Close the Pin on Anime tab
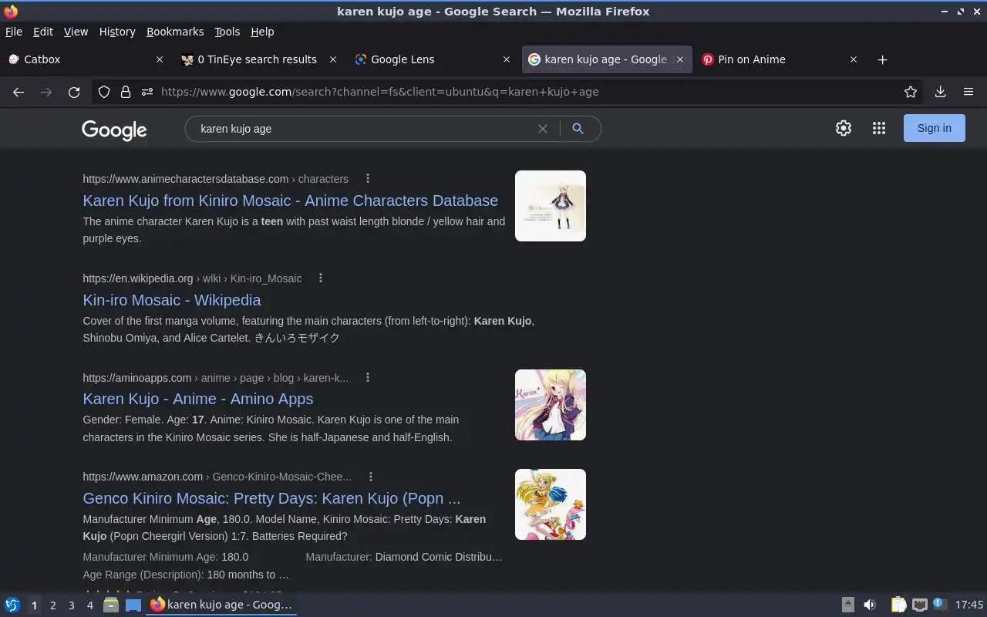 coord(854,59)
